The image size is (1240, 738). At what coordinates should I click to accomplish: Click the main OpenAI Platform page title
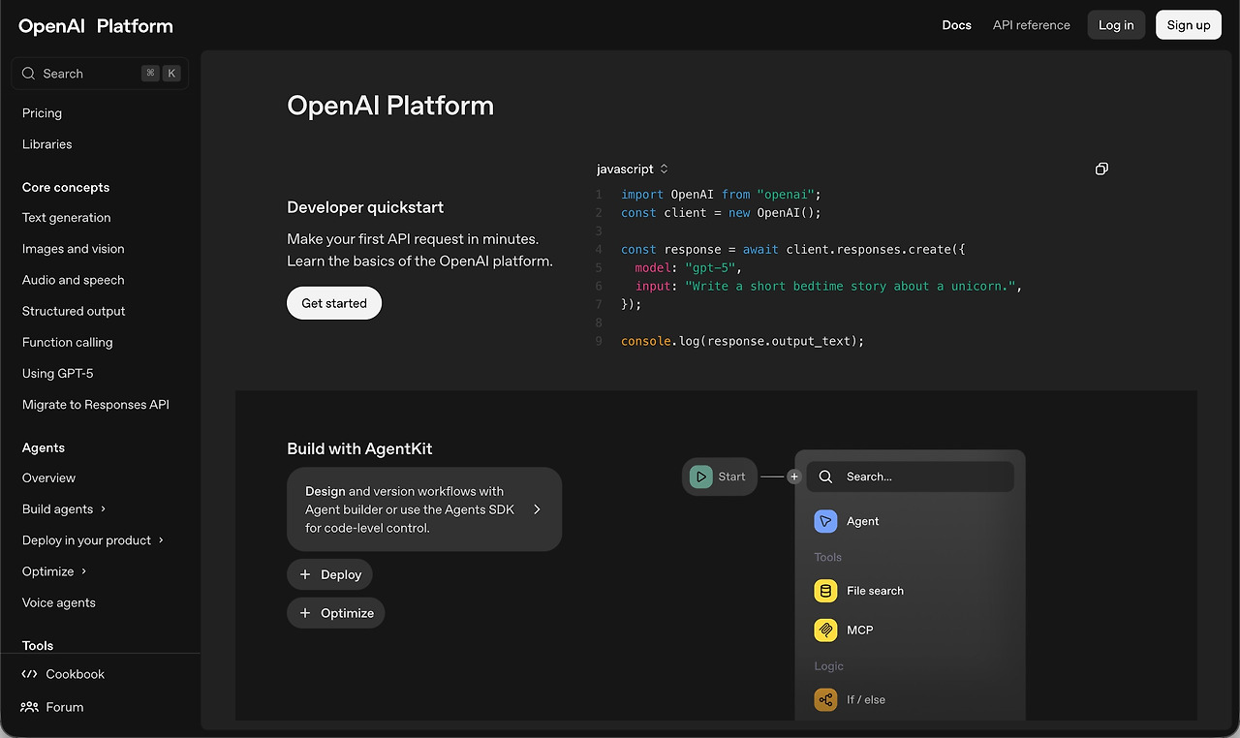[x=390, y=106]
